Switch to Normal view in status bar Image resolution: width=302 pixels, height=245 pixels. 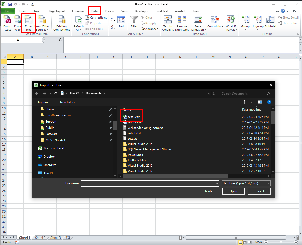pos(240,242)
